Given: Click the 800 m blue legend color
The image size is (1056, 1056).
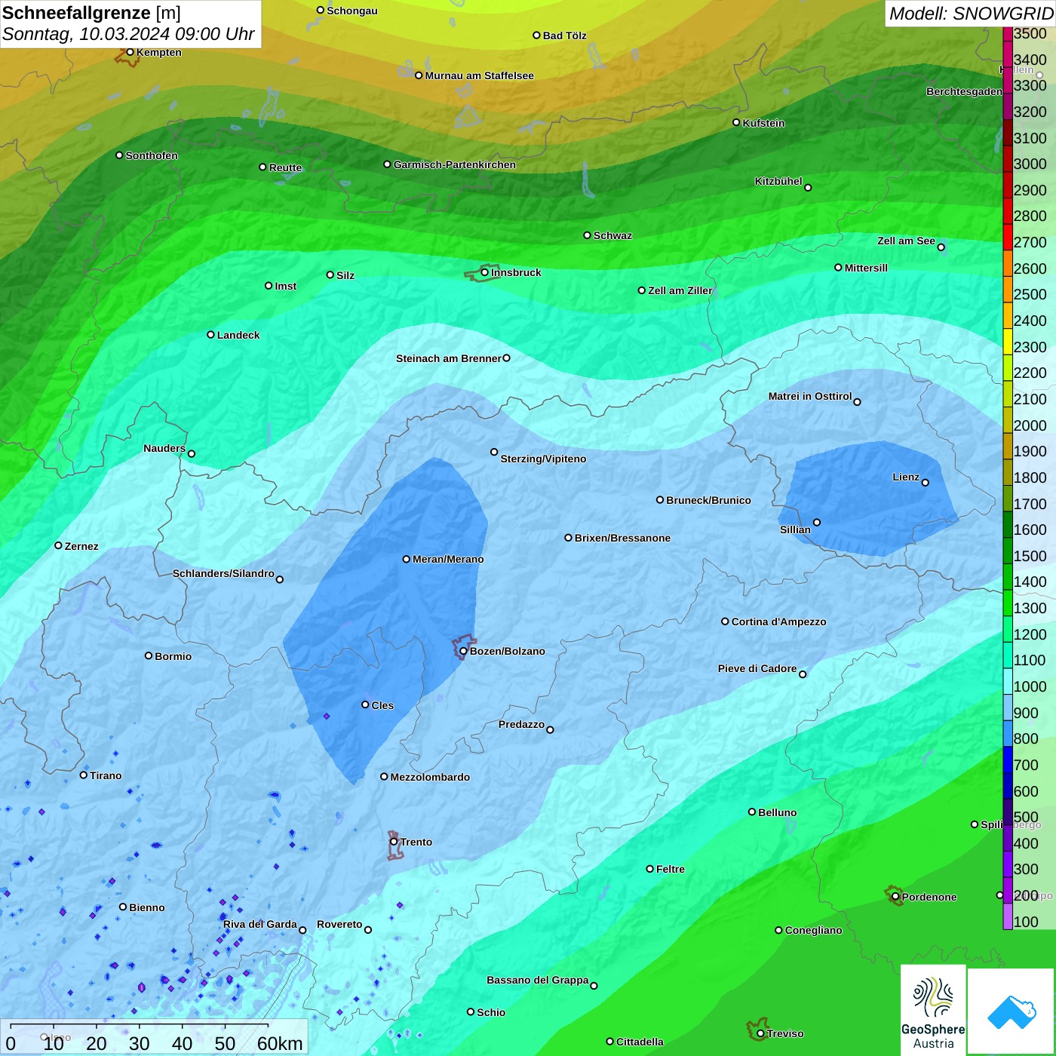Looking at the screenshot, I should pos(1008,733).
